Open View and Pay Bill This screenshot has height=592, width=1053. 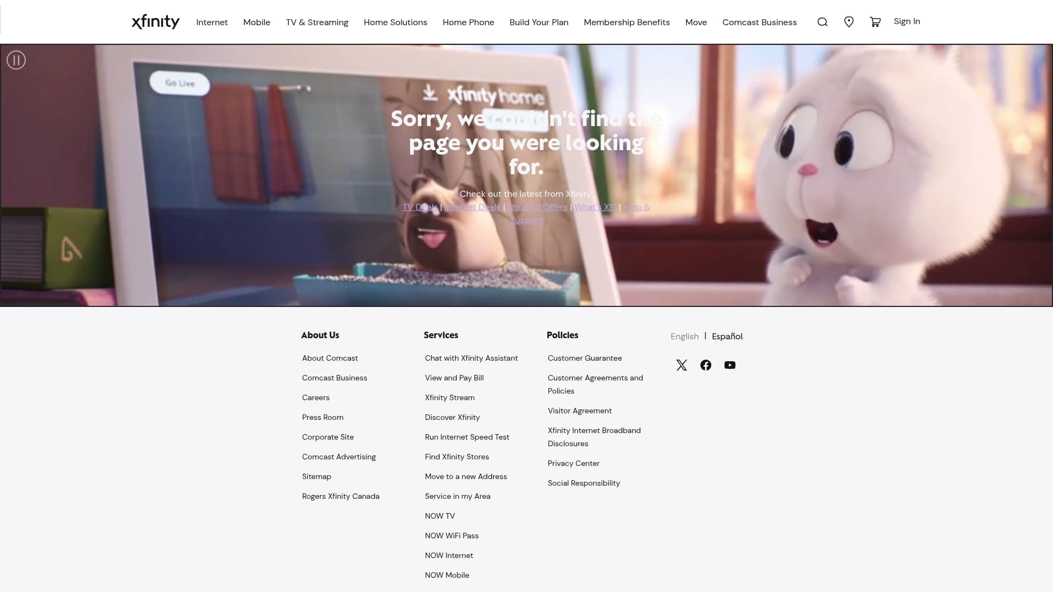(x=455, y=378)
